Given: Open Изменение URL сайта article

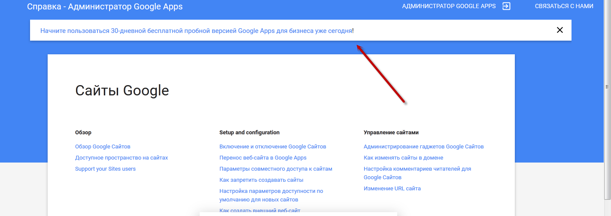Looking at the screenshot, I should point(392,189).
